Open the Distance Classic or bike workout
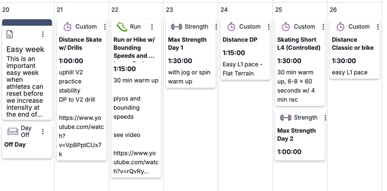This screenshot has height=191, width=387. click(353, 43)
